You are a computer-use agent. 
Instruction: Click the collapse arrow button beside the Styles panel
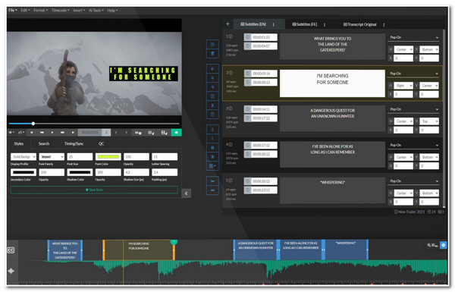point(187,193)
